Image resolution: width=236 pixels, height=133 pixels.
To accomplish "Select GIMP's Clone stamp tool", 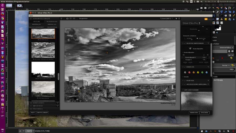I will tap(222, 19).
